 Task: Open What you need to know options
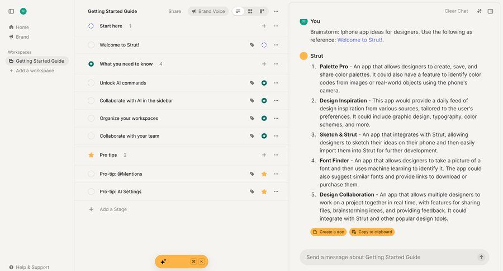(276, 64)
